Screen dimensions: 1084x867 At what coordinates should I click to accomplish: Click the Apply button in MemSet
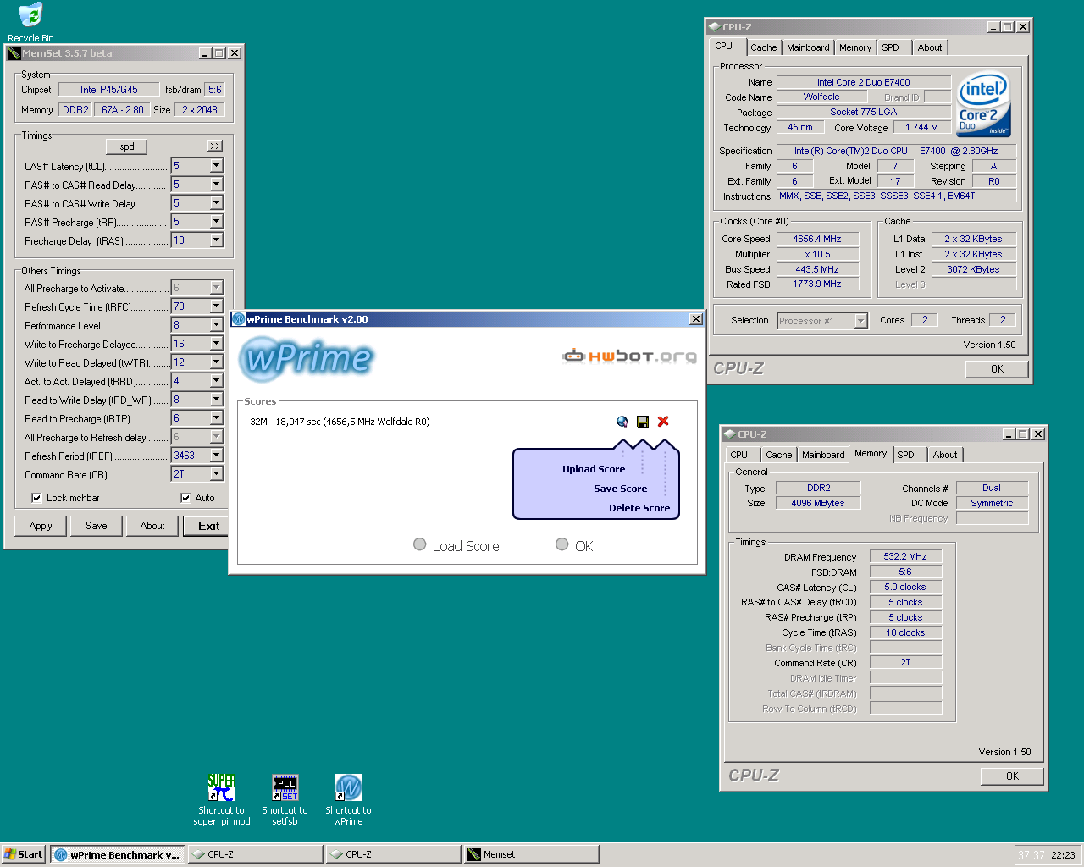click(x=41, y=526)
